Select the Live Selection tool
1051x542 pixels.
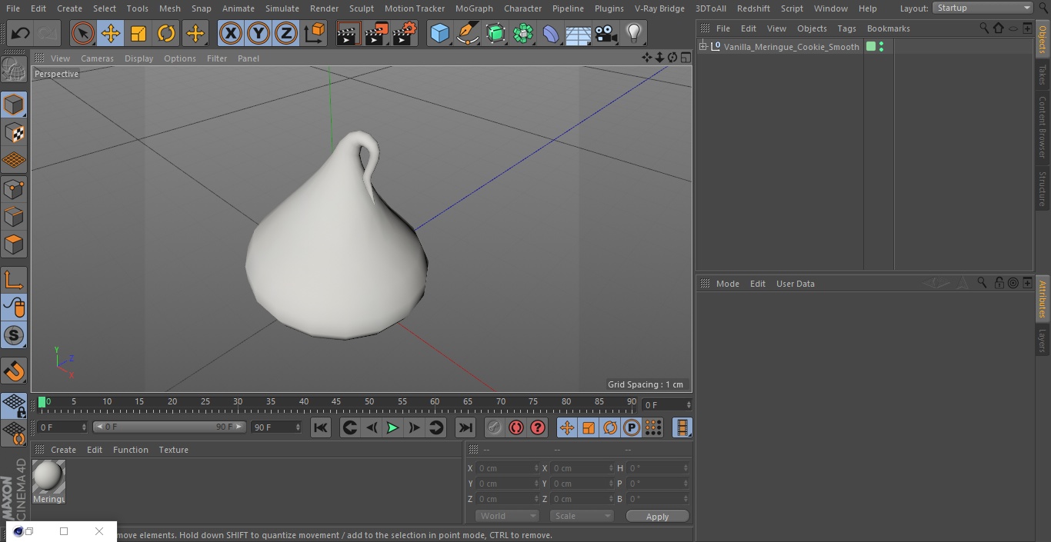(82, 33)
